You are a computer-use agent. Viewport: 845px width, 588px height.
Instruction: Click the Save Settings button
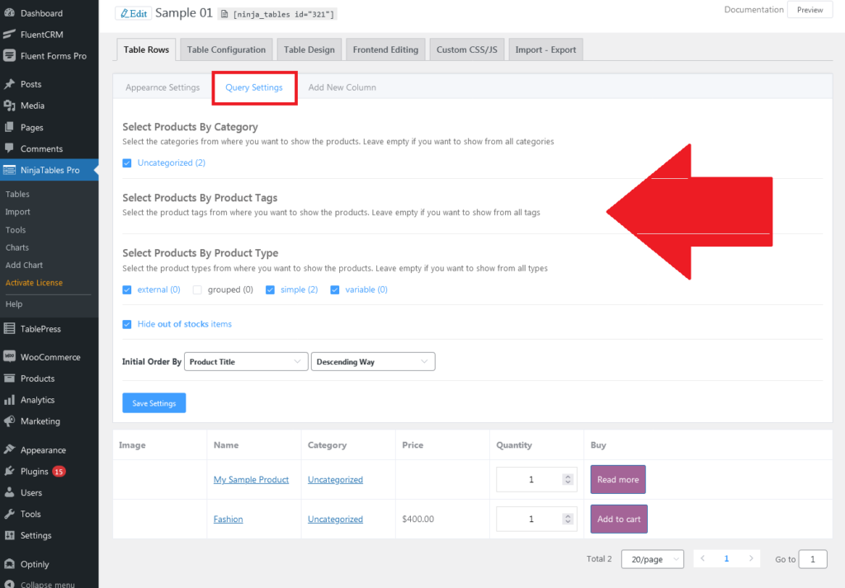pyautogui.click(x=153, y=402)
